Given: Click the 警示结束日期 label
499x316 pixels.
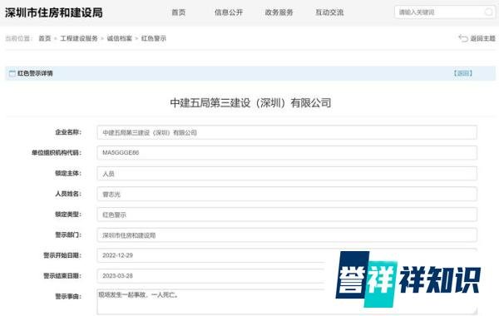Looking at the screenshot, I should tap(62, 275).
